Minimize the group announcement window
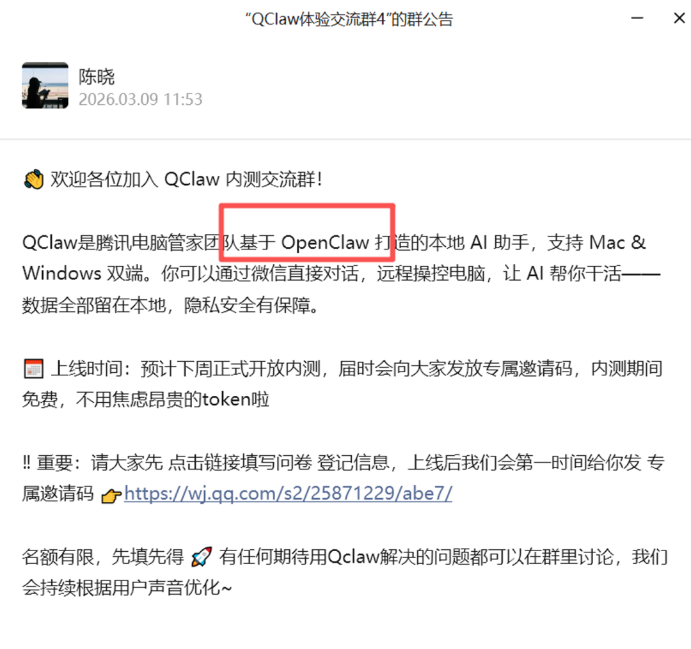Viewport: 691px width, 649px height. tap(637, 18)
